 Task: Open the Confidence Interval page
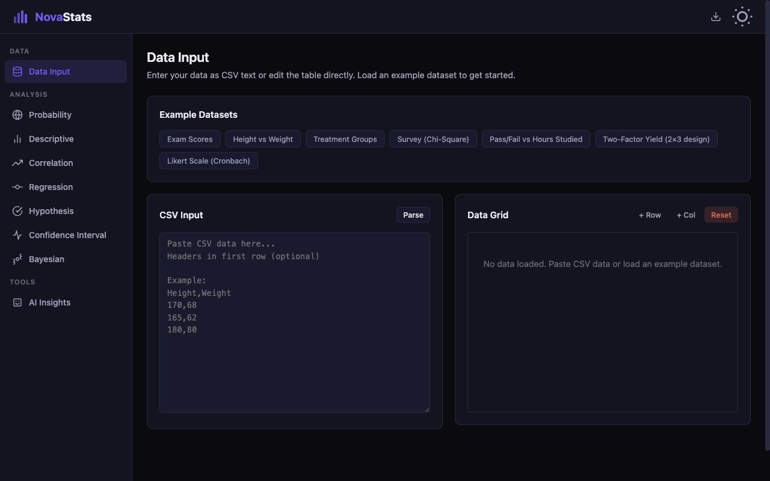click(x=66, y=235)
